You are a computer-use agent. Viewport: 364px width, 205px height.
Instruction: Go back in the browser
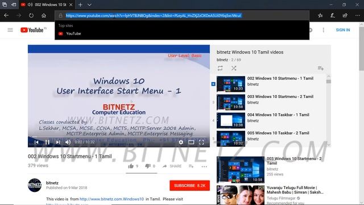point(6,15)
